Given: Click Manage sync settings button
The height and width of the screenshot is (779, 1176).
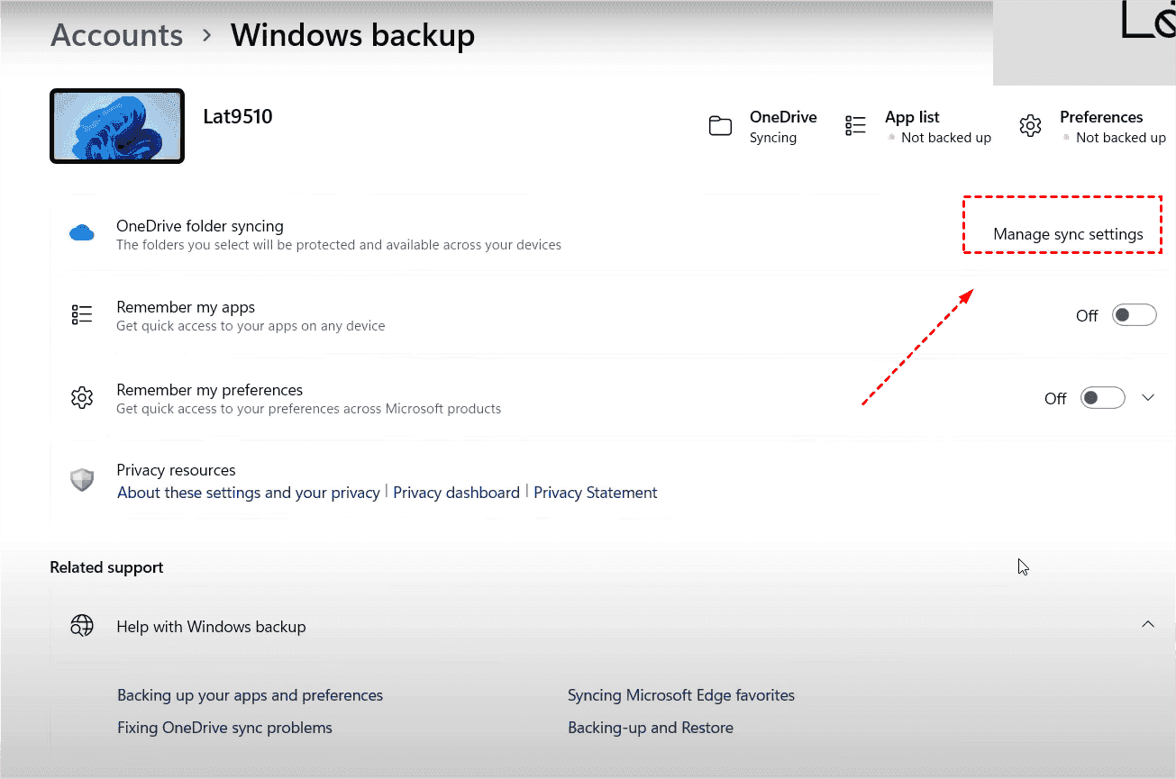Looking at the screenshot, I should point(1068,234).
